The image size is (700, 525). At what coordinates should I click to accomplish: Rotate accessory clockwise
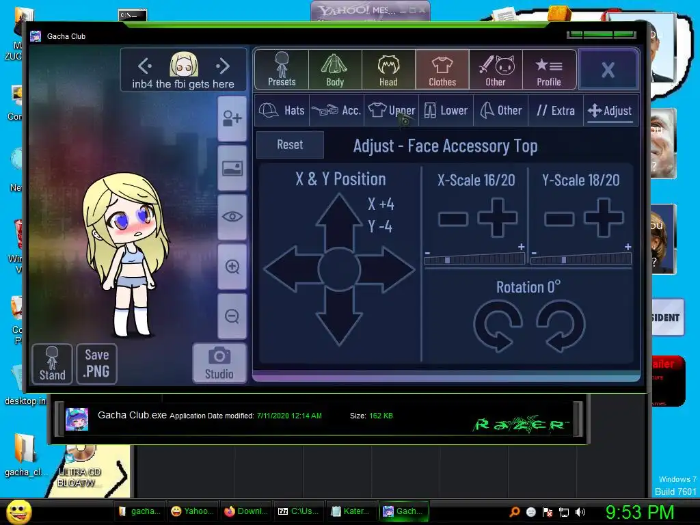561,326
